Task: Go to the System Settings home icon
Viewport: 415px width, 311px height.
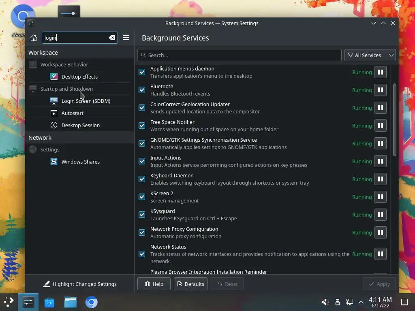Action: [x=33, y=38]
